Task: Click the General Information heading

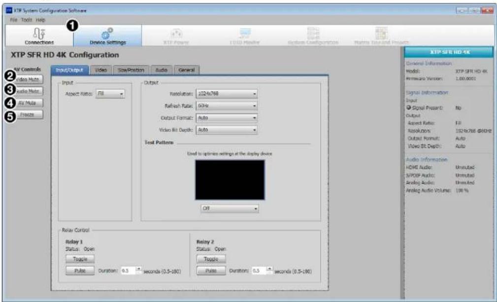Action: coord(429,64)
